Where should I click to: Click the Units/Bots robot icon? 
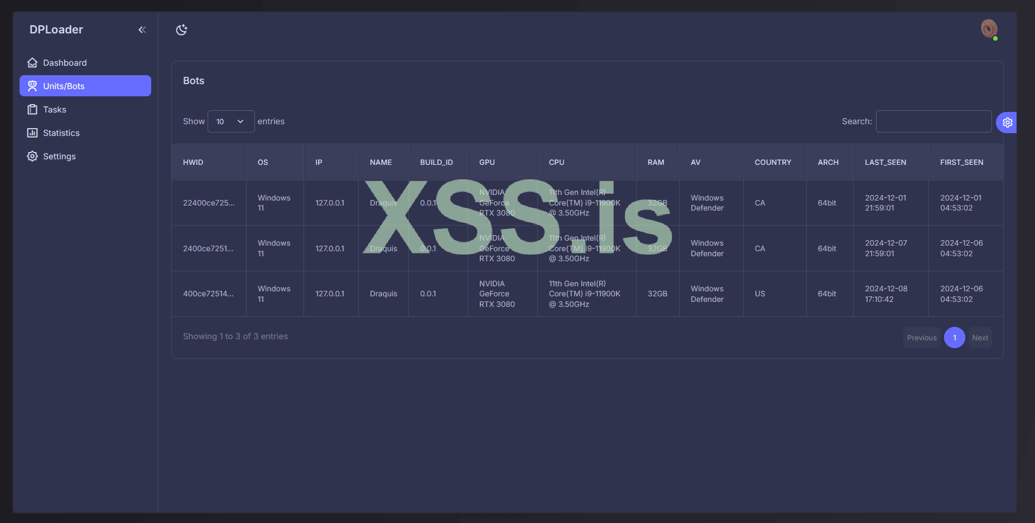click(32, 86)
